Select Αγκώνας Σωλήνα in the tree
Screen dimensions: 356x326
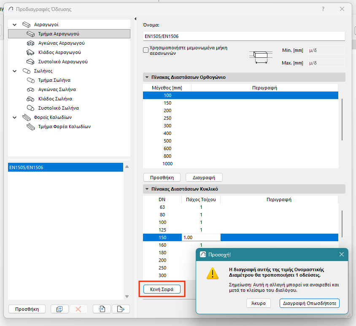pos(57,90)
